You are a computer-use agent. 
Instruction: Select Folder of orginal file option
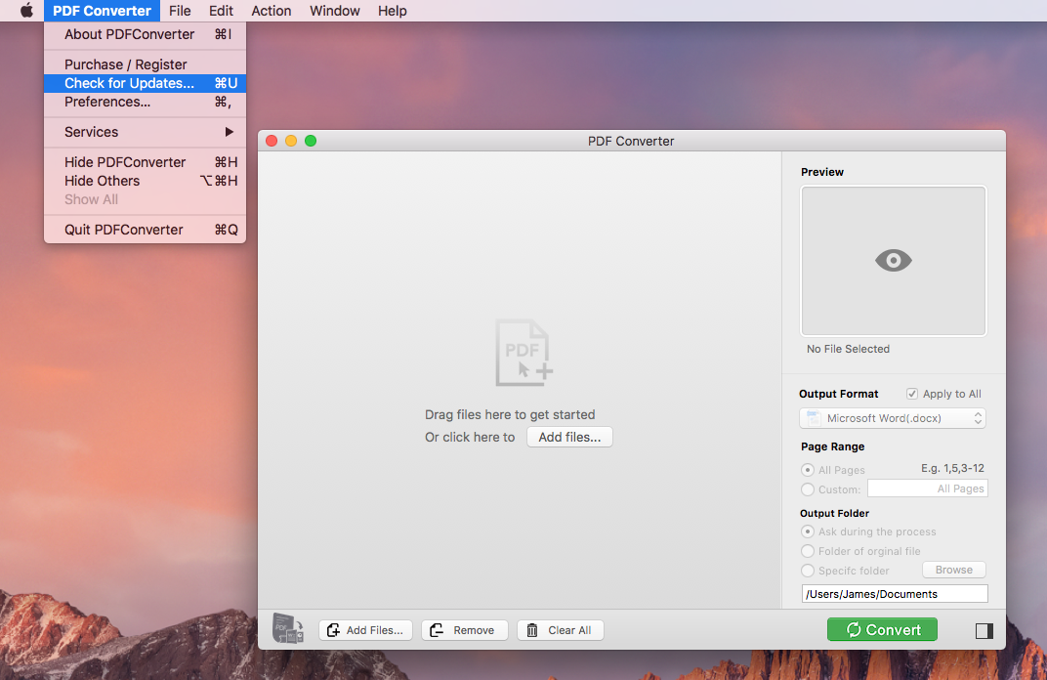[808, 551]
